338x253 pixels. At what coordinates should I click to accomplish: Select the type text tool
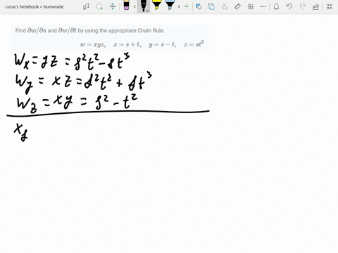coord(86,6)
